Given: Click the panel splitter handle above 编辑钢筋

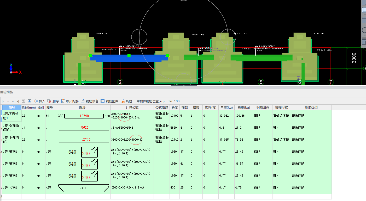Looking at the screenshot, I should [x=184, y=85].
